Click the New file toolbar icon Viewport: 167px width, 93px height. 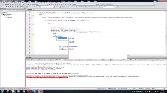(2, 5)
